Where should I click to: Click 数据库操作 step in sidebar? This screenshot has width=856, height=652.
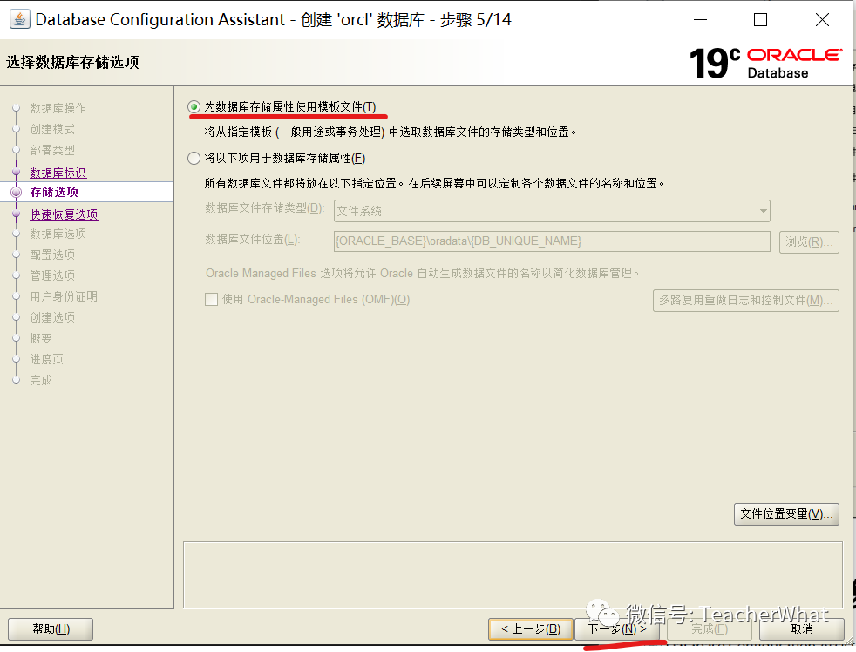pos(58,108)
